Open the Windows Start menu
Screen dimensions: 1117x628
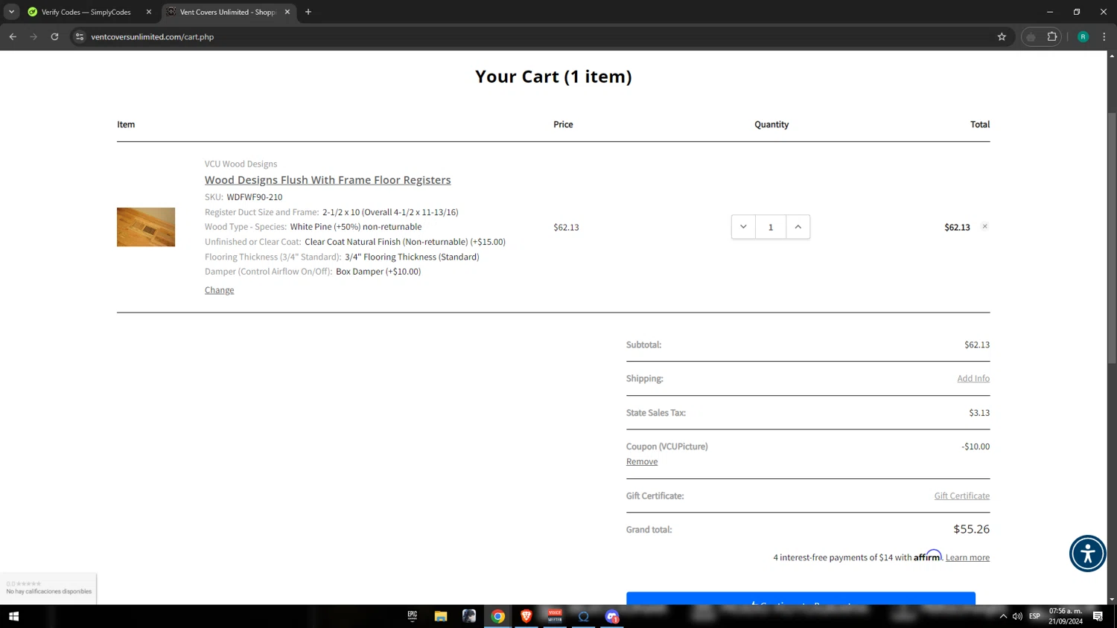tap(13, 616)
